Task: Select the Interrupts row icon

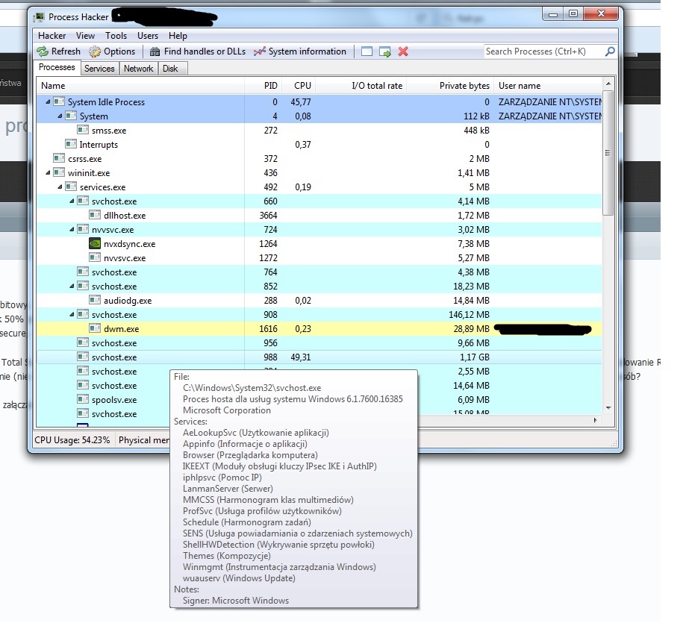Action: (x=71, y=144)
